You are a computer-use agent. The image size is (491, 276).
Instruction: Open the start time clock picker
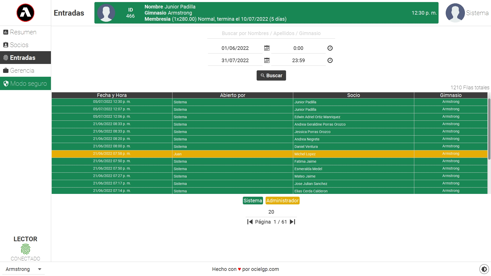330,48
